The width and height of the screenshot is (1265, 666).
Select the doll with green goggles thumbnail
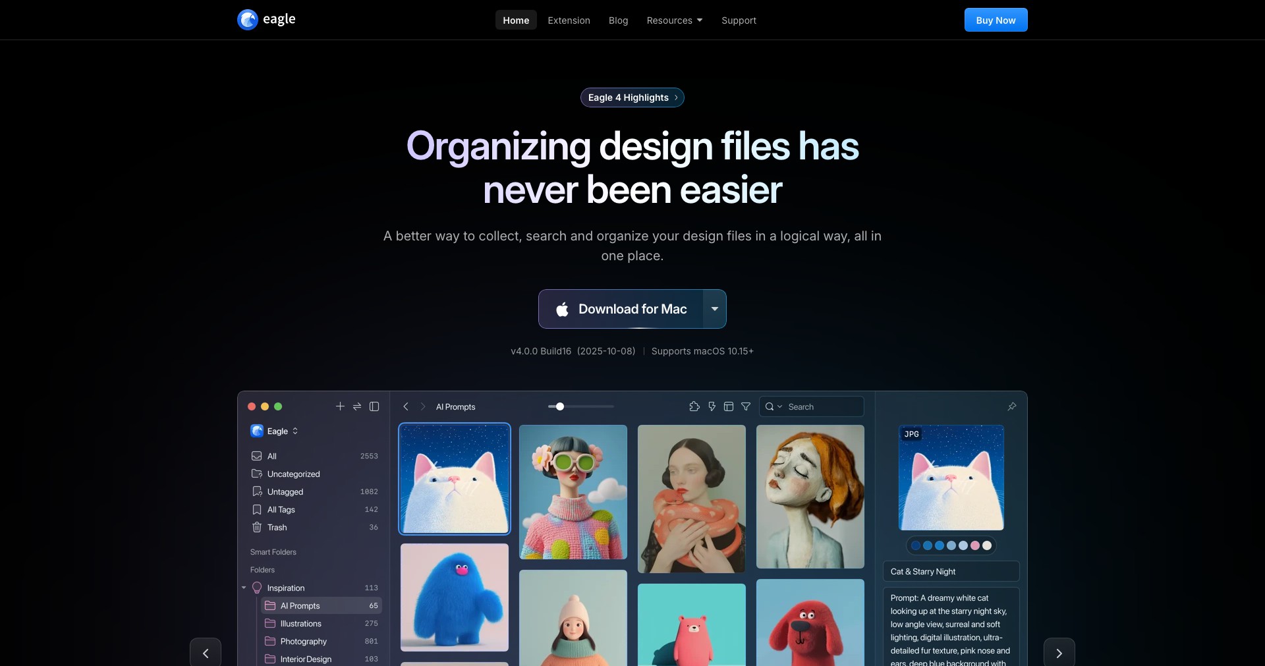tap(573, 492)
